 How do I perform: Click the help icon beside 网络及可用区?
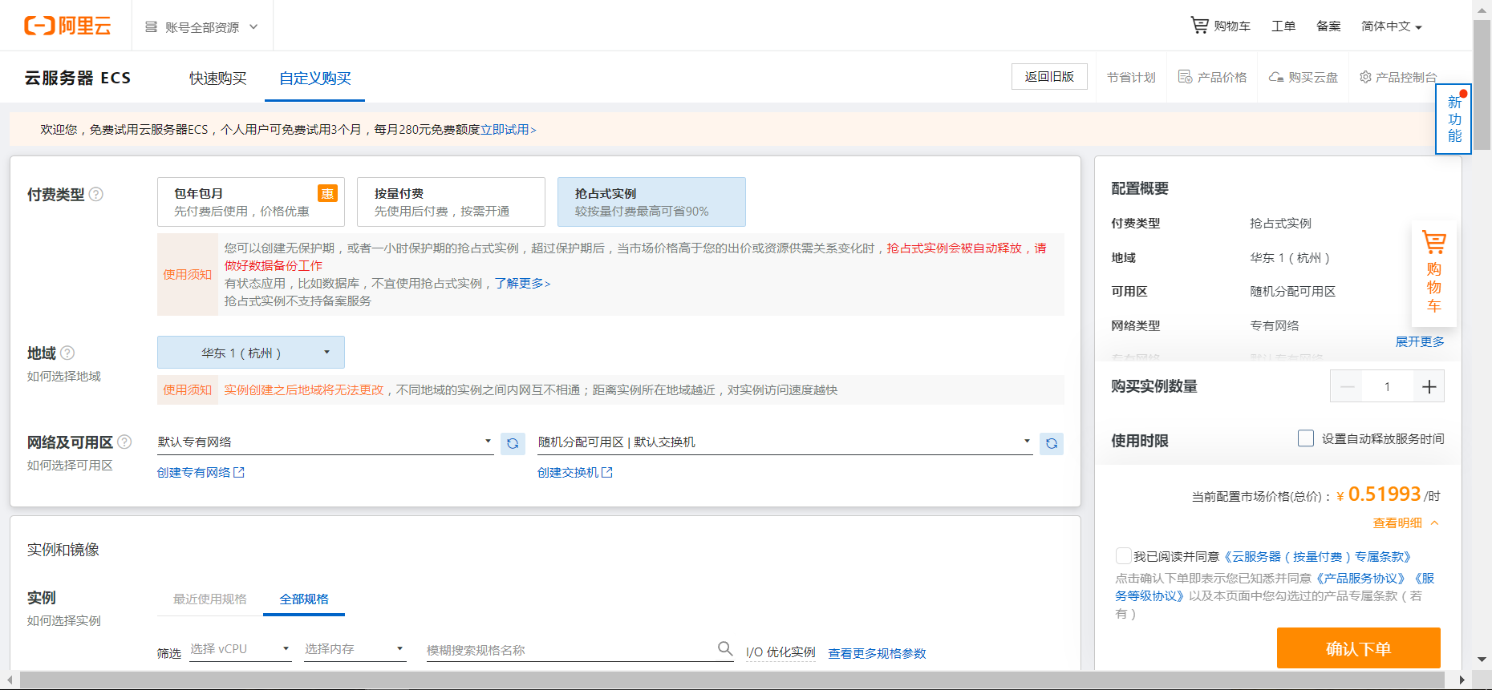click(x=124, y=442)
